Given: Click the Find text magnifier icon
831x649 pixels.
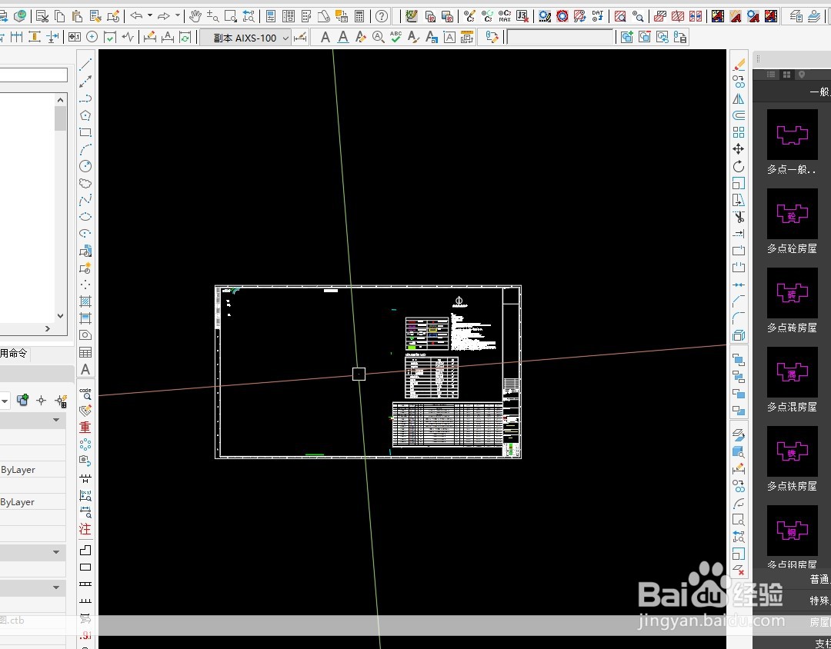Looking at the screenshot, I should tap(379, 37).
